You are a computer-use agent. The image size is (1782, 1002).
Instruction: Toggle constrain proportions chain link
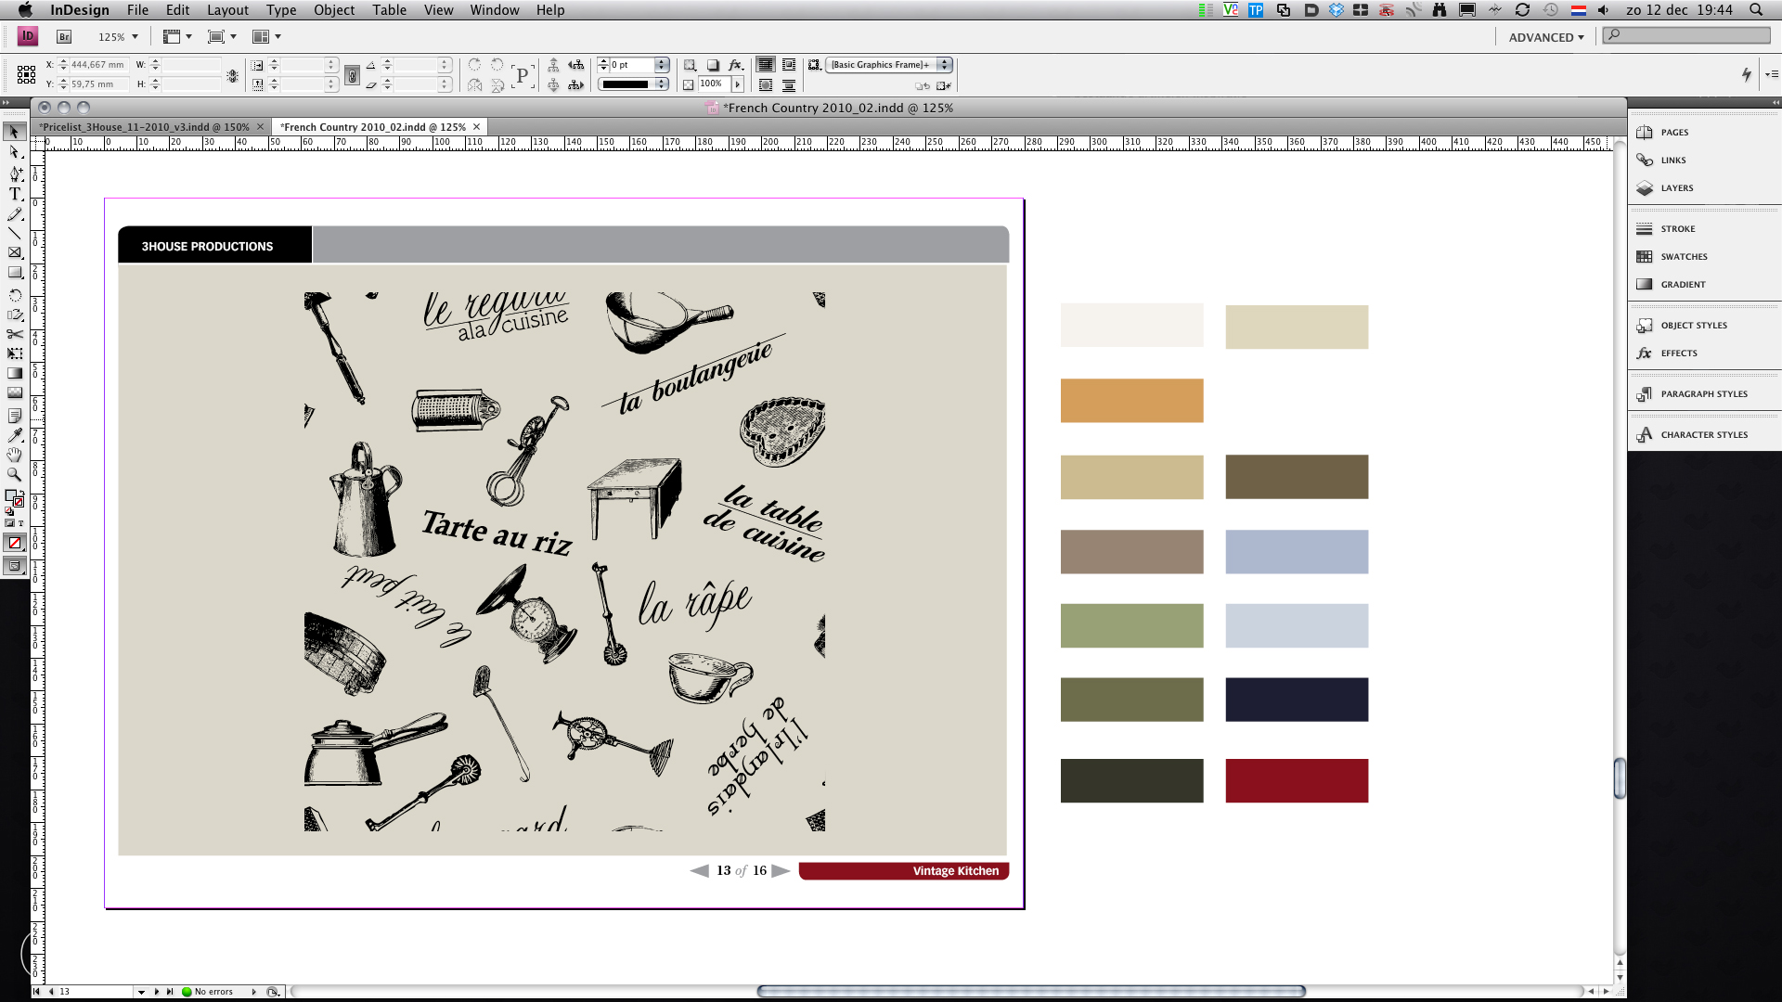[x=352, y=75]
